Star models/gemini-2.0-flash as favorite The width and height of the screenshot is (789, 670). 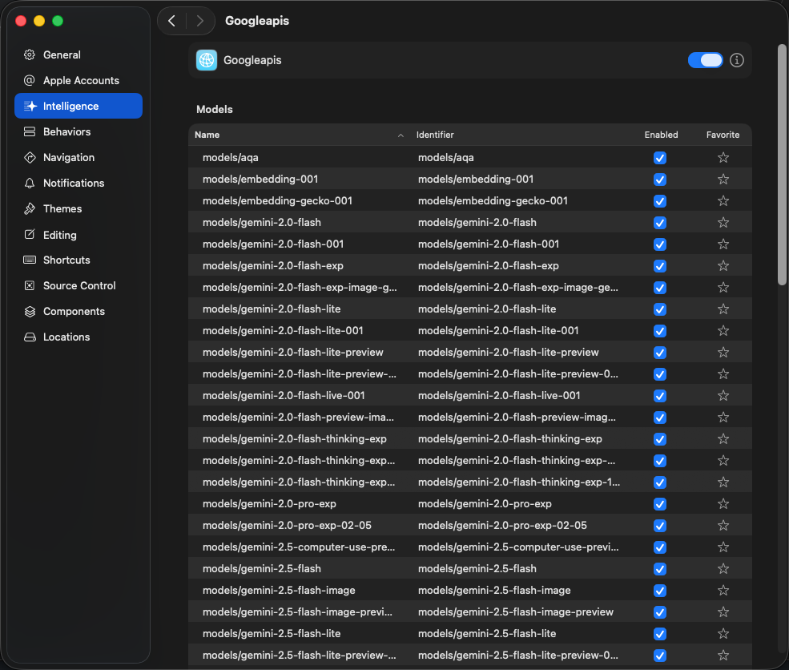(723, 223)
